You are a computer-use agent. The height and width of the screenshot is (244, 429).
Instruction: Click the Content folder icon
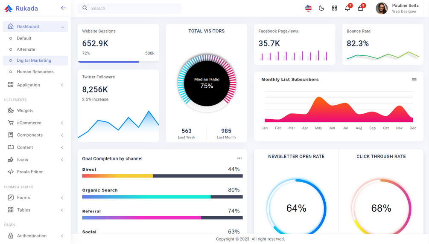point(11,147)
